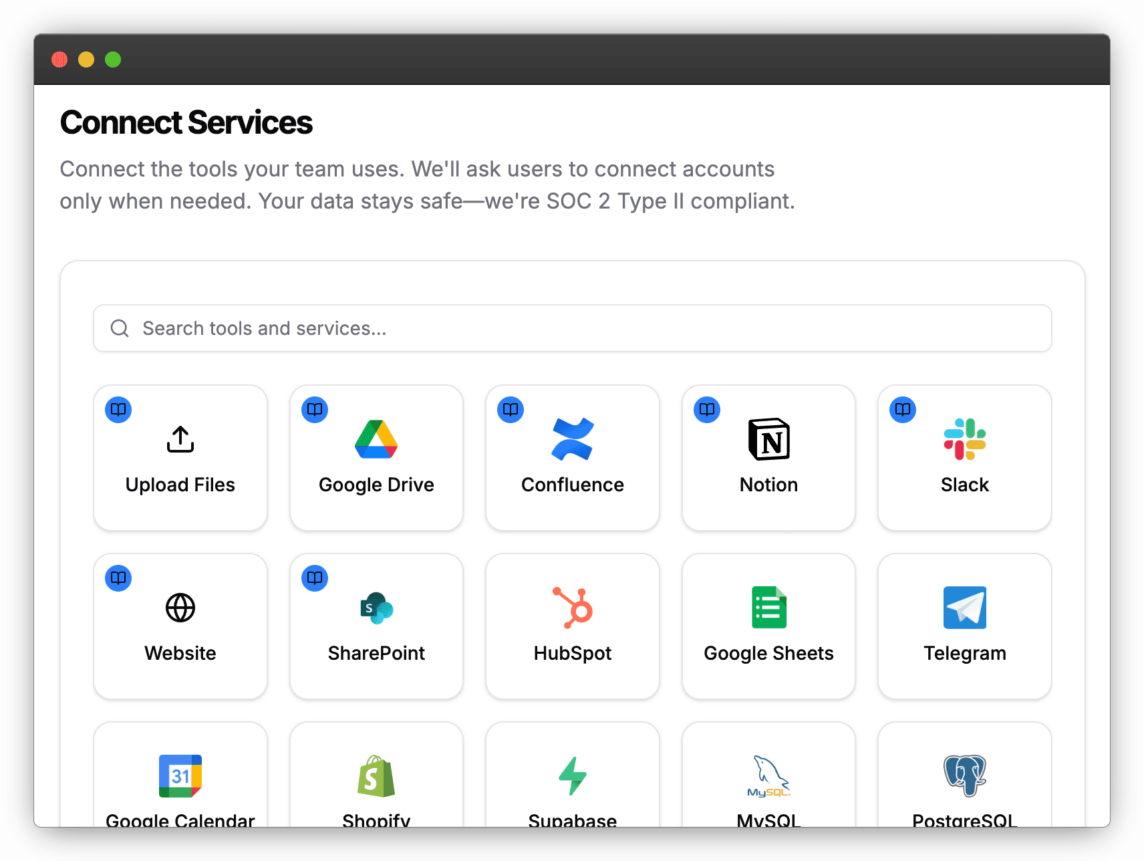Image resolution: width=1144 pixels, height=861 pixels.
Task: Click the Supabase lightning bolt icon
Action: [573, 776]
